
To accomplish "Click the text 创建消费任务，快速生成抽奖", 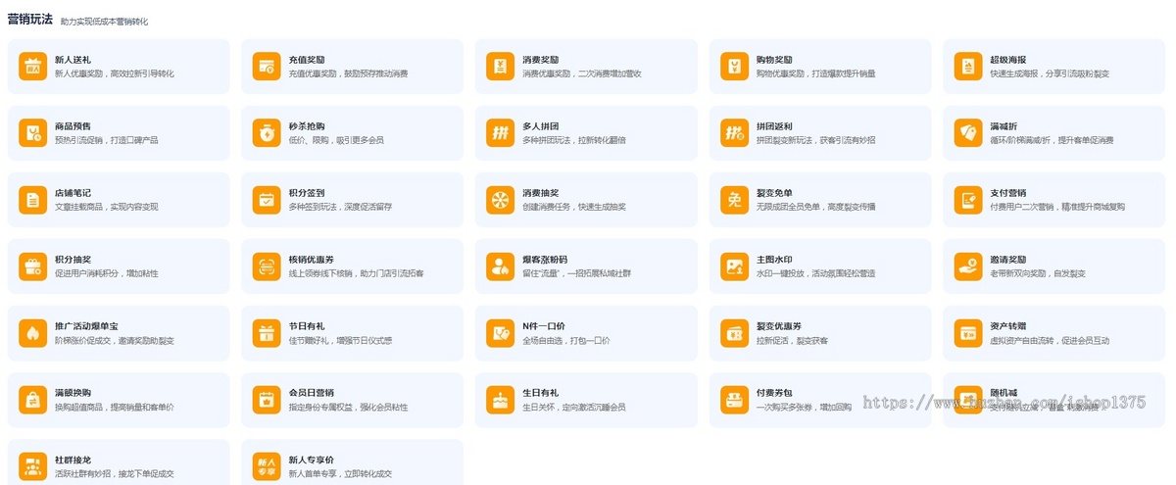I will click(x=574, y=207).
